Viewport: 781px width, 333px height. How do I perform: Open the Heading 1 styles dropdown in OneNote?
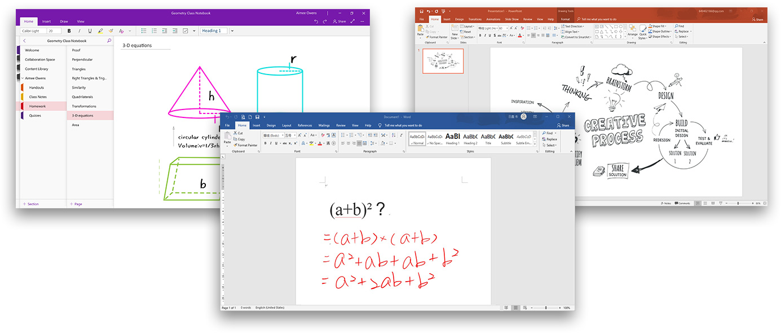(x=232, y=30)
